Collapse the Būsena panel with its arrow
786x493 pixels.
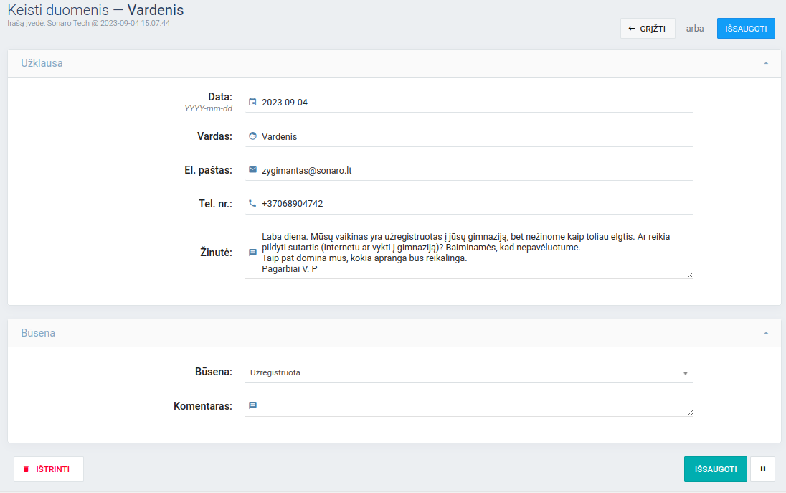tap(766, 333)
